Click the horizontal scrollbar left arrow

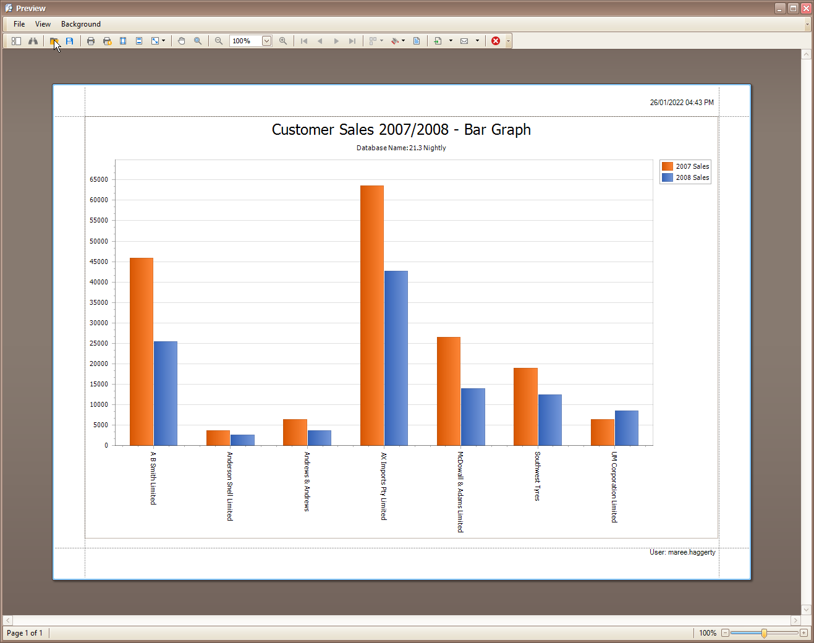7,620
